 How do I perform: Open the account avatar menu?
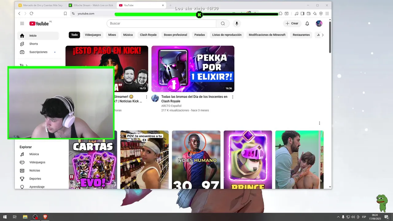pos(319,23)
